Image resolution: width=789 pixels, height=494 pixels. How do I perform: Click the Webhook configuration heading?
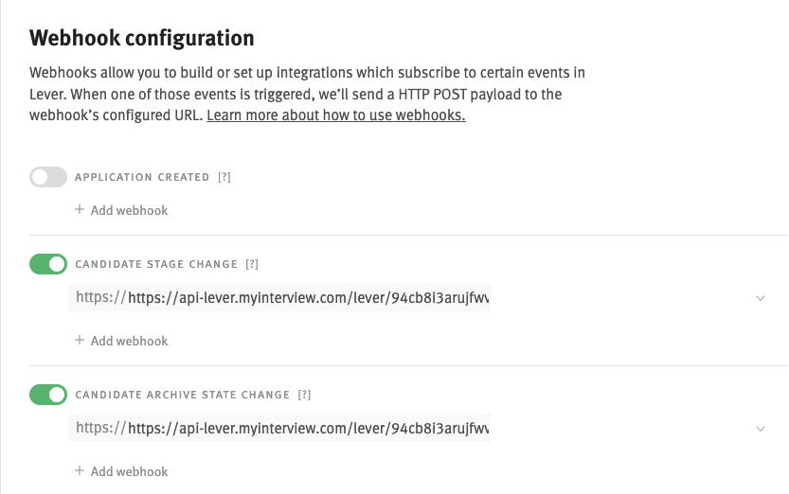pos(142,39)
